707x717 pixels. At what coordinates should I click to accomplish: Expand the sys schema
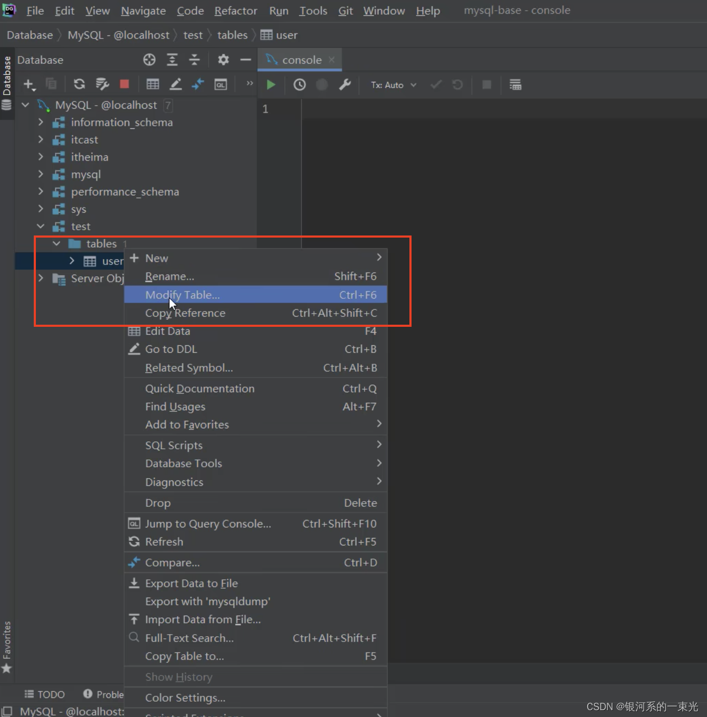[41, 209]
